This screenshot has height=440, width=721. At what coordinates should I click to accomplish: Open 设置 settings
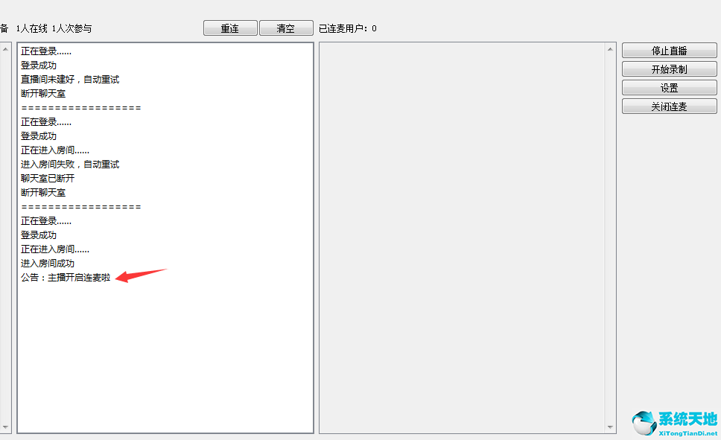coord(669,88)
